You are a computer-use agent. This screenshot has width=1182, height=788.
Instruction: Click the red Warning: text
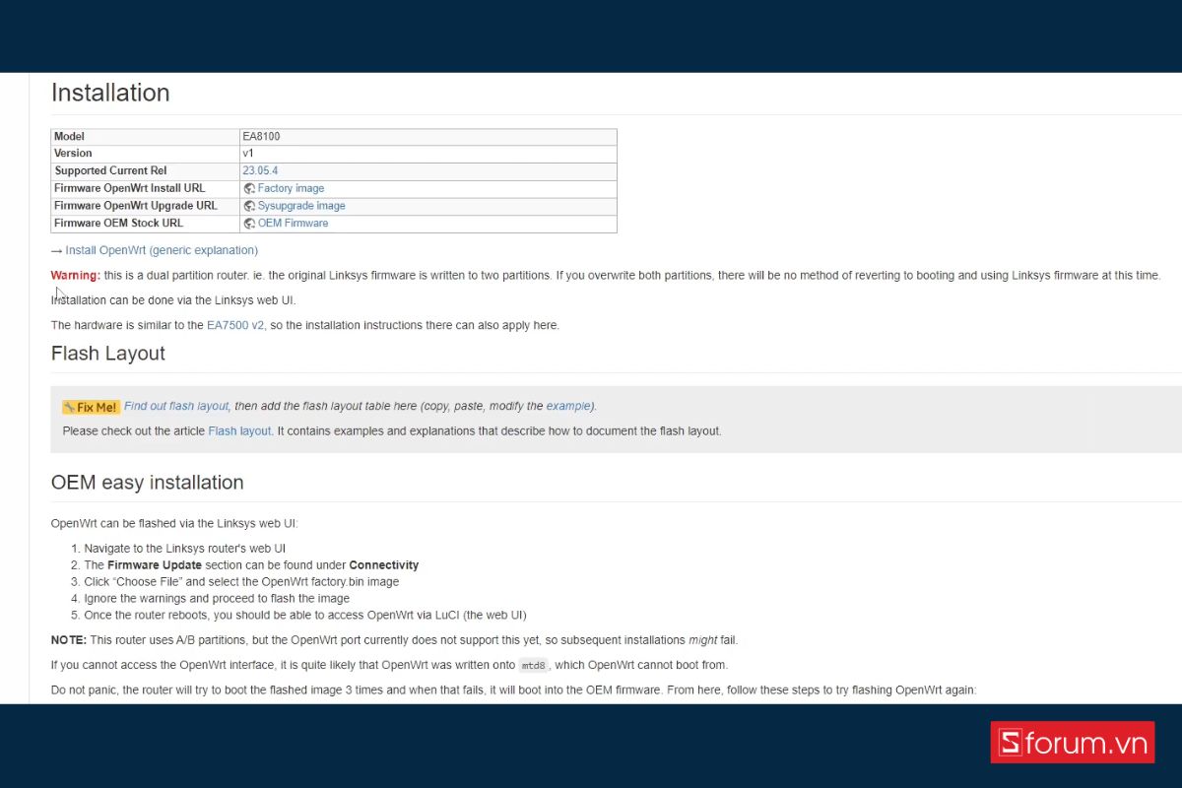(76, 275)
